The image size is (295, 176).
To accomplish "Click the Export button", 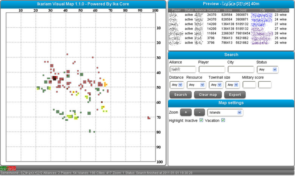I will (235, 95).
